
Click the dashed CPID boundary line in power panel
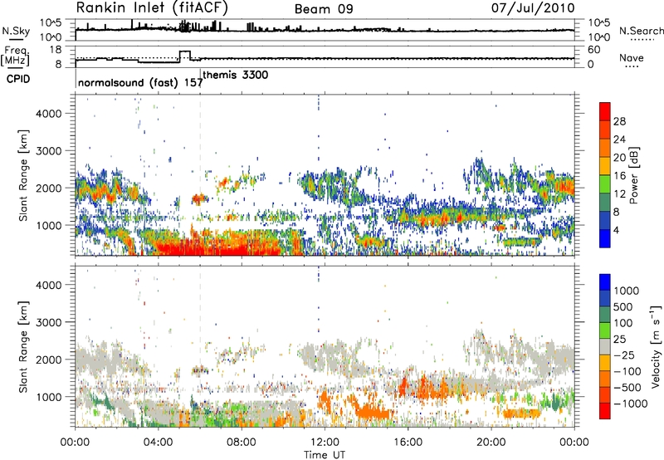pyautogui.click(x=200, y=175)
